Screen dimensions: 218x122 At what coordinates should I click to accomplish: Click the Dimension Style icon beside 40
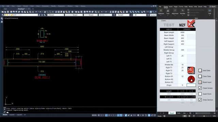tap(131, 15)
